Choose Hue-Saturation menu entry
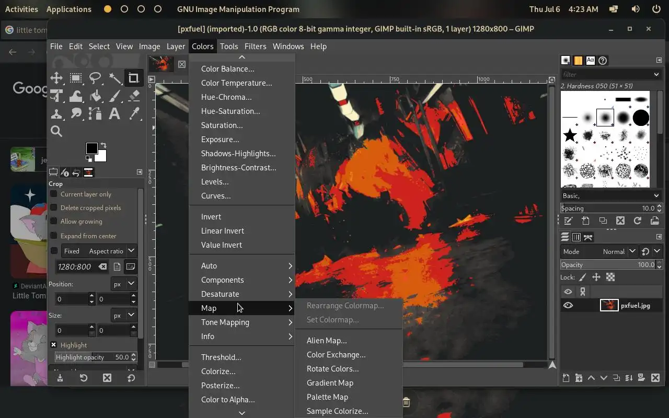This screenshot has height=418, width=669. [x=243, y=111]
